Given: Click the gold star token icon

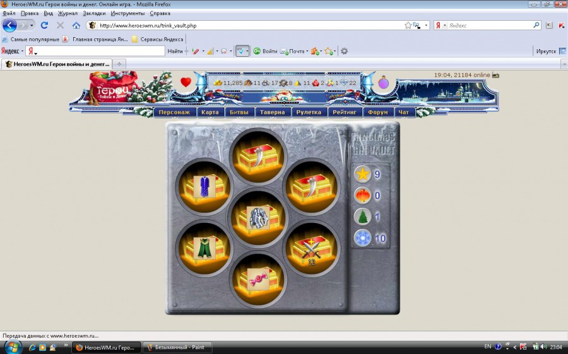Looking at the screenshot, I should (x=363, y=174).
